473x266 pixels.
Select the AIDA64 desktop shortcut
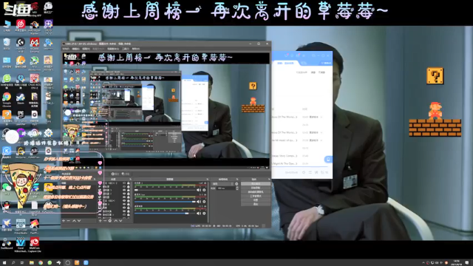35,45
